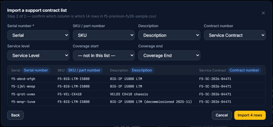Click SKU cell in f5-abcd-efgh row
The image size is (273, 127).
pos(74,79)
